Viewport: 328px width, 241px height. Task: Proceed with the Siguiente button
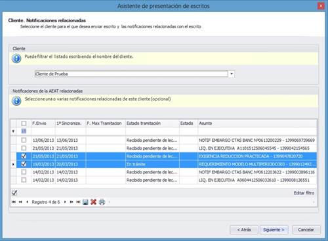[x=274, y=230]
